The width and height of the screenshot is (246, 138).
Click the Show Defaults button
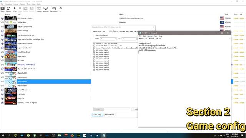tap(109, 115)
